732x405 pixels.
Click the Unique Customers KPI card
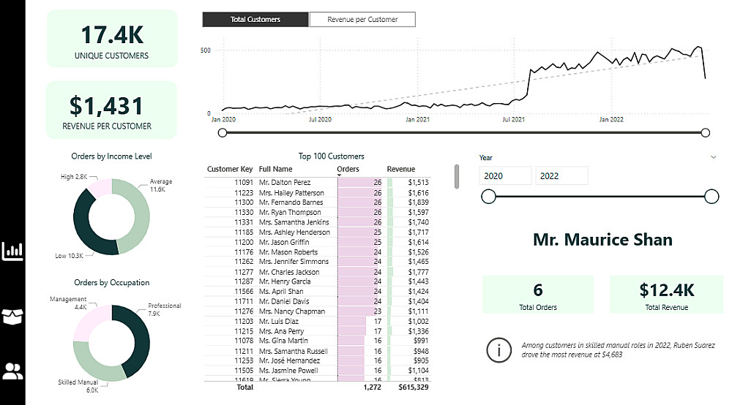click(x=111, y=39)
